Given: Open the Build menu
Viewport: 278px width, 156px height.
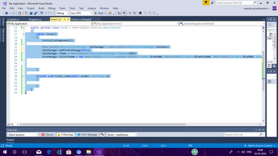Looking at the screenshot, I should coord(41,8).
